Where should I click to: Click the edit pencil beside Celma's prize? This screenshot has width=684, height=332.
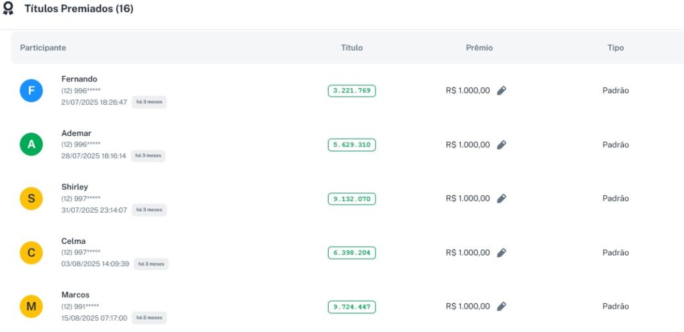(502, 253)
